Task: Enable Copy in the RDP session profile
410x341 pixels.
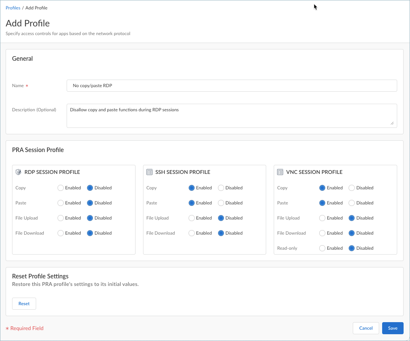Action: pyautogui.click(x=60, y=187)
